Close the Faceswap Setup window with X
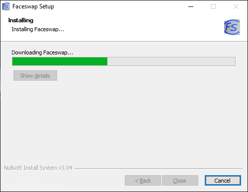Screen dimensions: 248x192 [x=236, y=6]
